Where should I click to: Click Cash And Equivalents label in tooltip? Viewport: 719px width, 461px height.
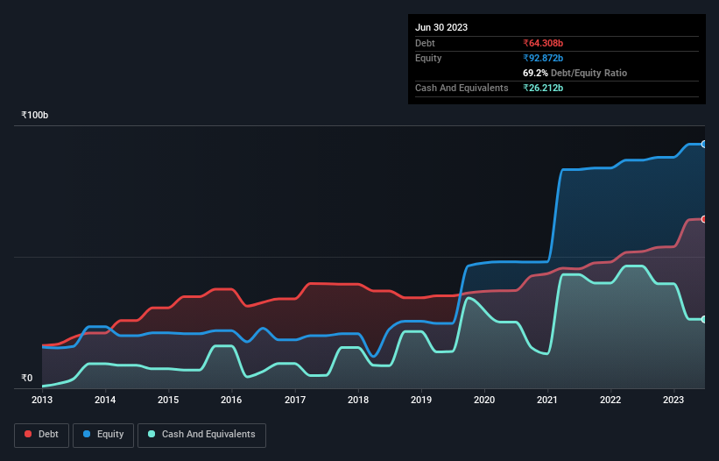462,88
